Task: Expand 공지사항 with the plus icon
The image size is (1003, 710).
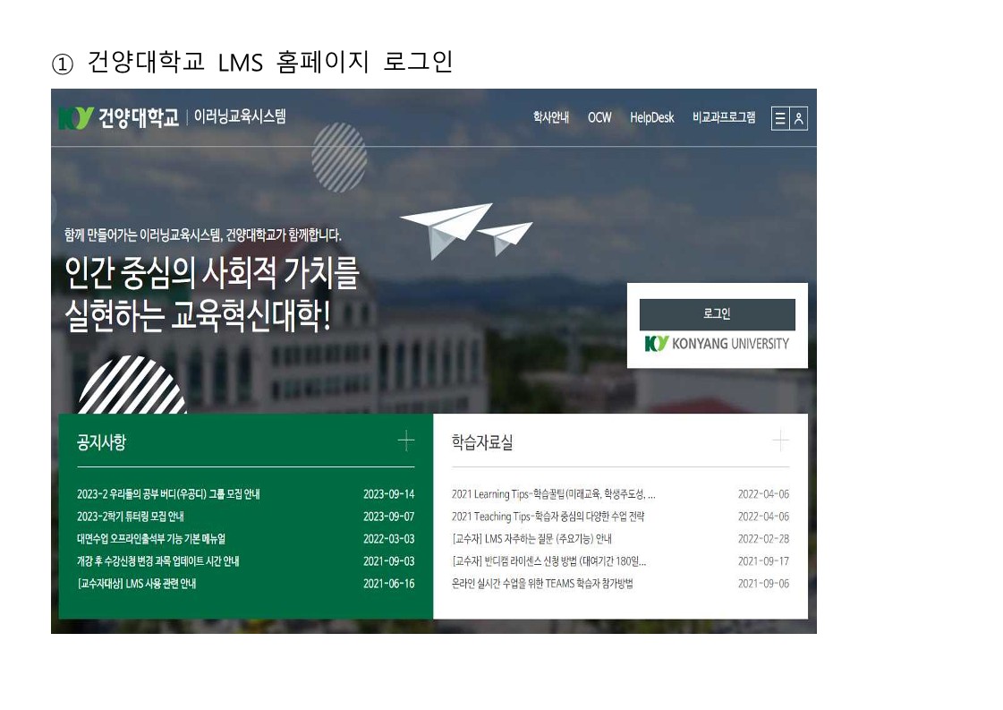Action: 406,441
